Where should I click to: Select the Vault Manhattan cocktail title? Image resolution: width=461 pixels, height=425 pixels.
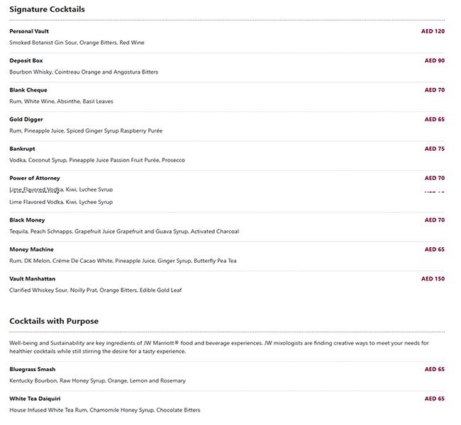[32, 278]
